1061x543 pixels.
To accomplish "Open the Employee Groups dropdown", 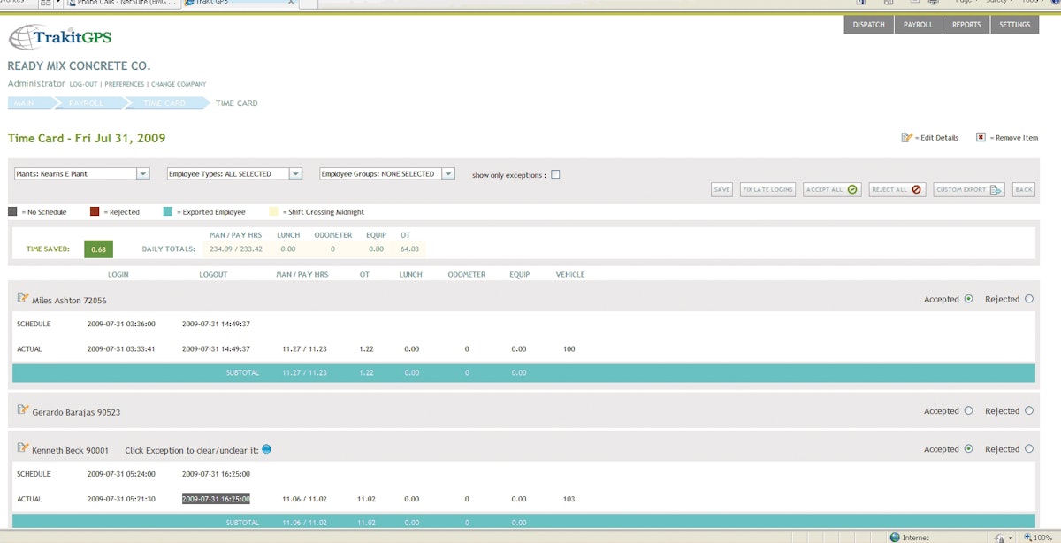I will point(449,172).
